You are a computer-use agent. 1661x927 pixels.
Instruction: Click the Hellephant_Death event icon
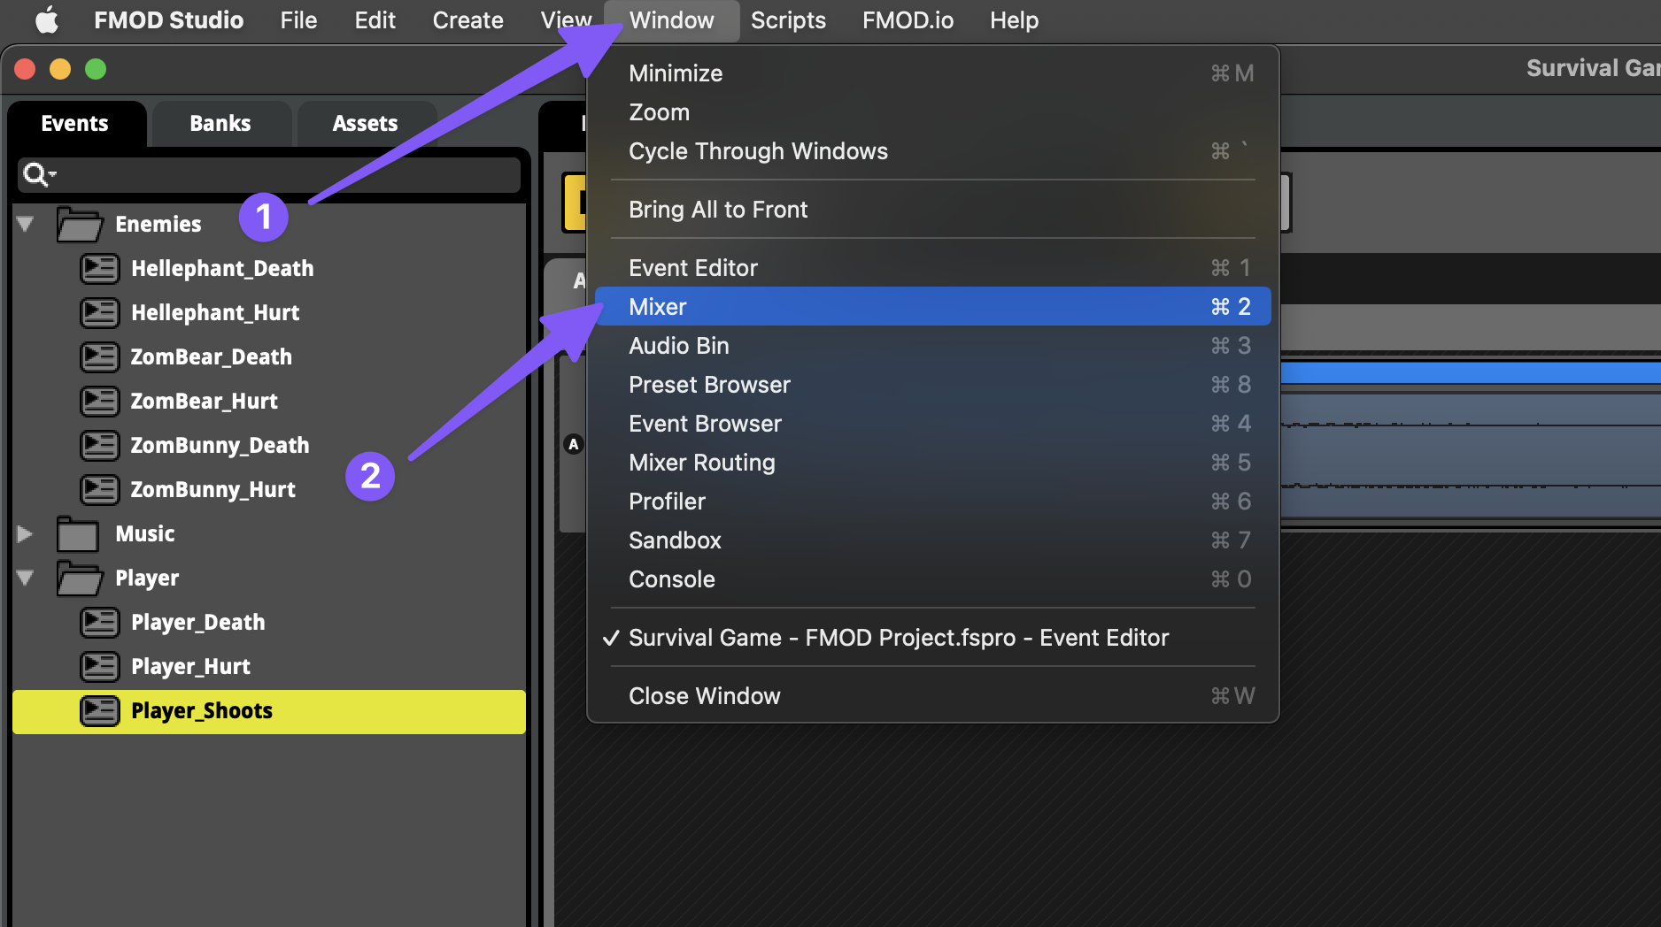[99, 268]
